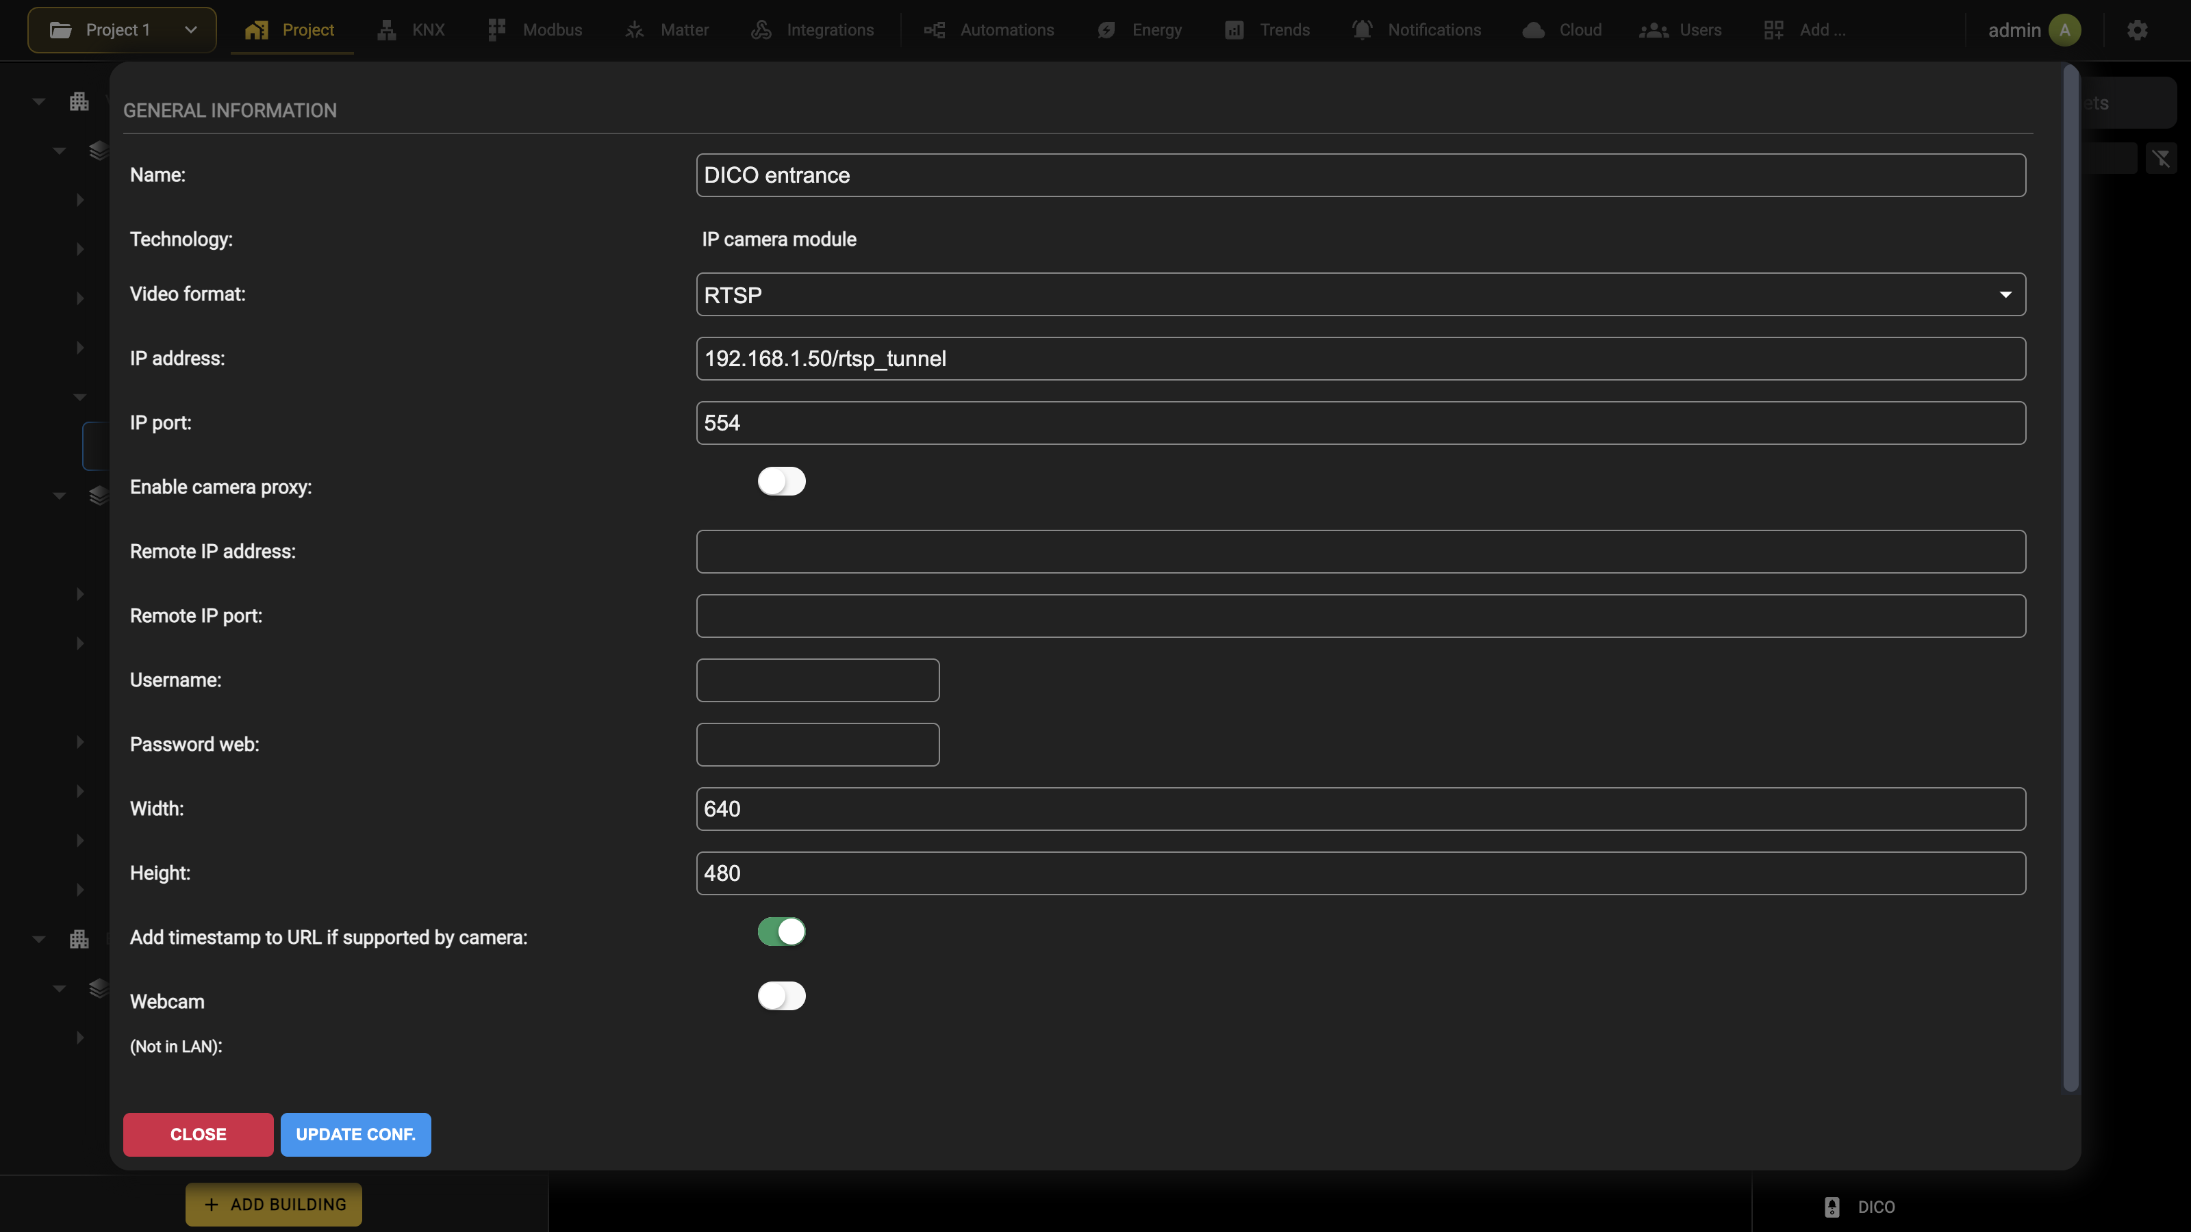Switch to the Modbus tab
Image resolution: width=2191 pixels, height=1232 pixels.
point(535,29)
